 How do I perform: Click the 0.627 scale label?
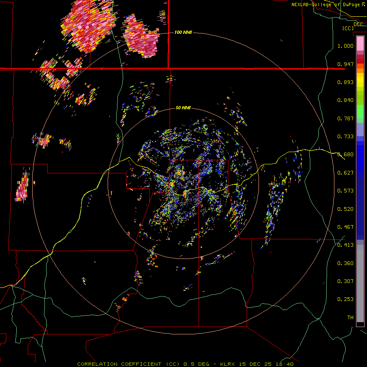pyautogui.click(x=345, y=173)
